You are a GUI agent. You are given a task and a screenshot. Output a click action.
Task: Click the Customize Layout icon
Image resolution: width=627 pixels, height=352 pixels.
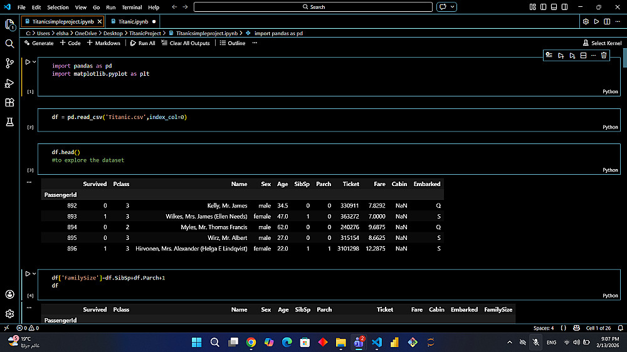532,7
